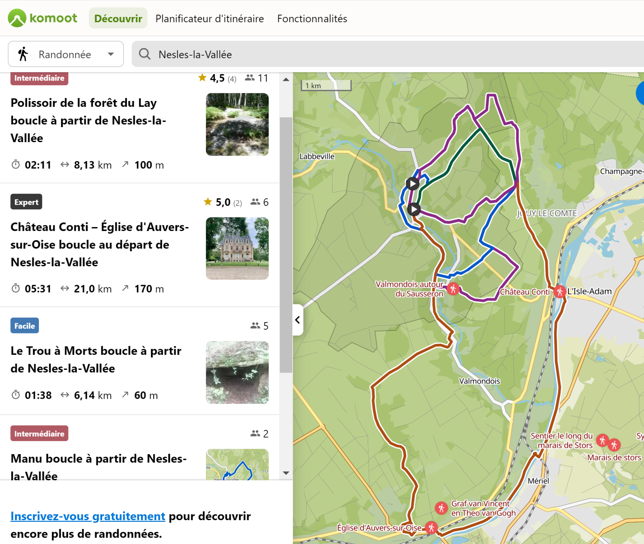
Task: Click the lower tour start marker on map
Action: coord(414,209)
